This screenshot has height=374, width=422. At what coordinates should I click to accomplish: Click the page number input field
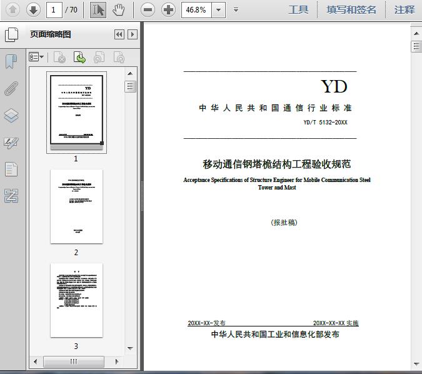click(x=54, y=9)
